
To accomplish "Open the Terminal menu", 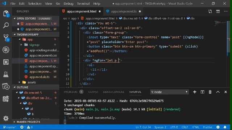I will [x=83, y=4].
